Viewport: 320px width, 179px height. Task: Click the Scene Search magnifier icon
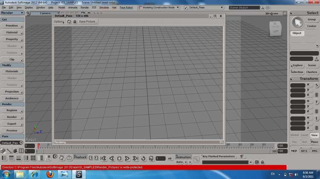click(x=262, y=8)
